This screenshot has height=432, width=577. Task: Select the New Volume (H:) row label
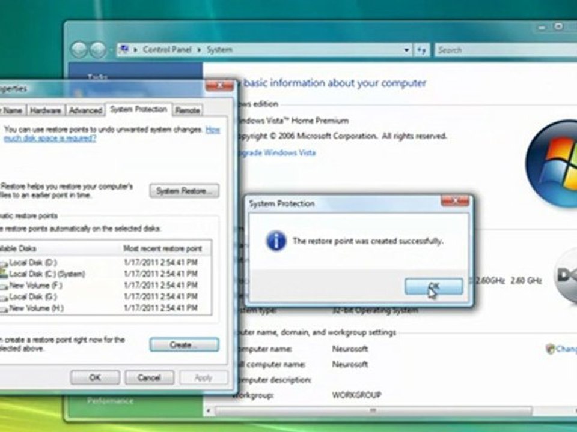36,308
